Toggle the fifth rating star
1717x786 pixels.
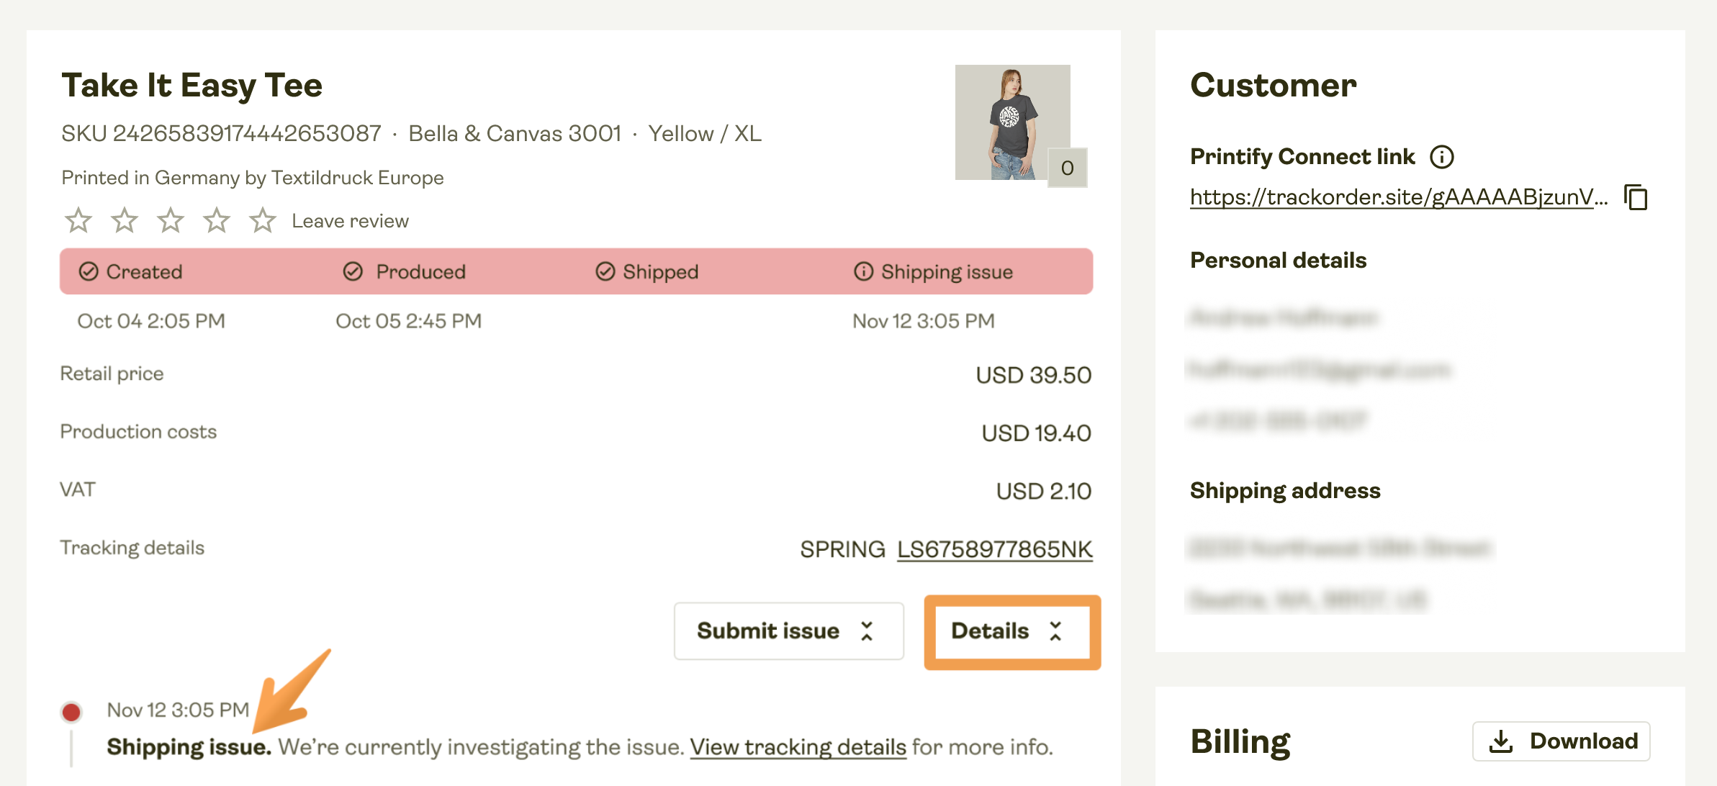[x=263, y=221]
